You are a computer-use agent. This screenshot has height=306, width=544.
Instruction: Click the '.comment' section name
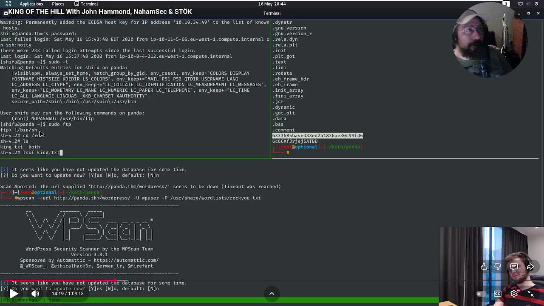(283, 130)
